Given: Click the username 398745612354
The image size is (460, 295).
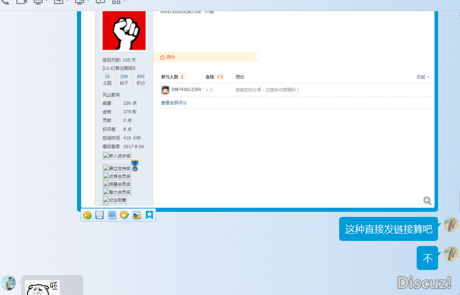Looking at the screenshot, I should pos(186,89).
